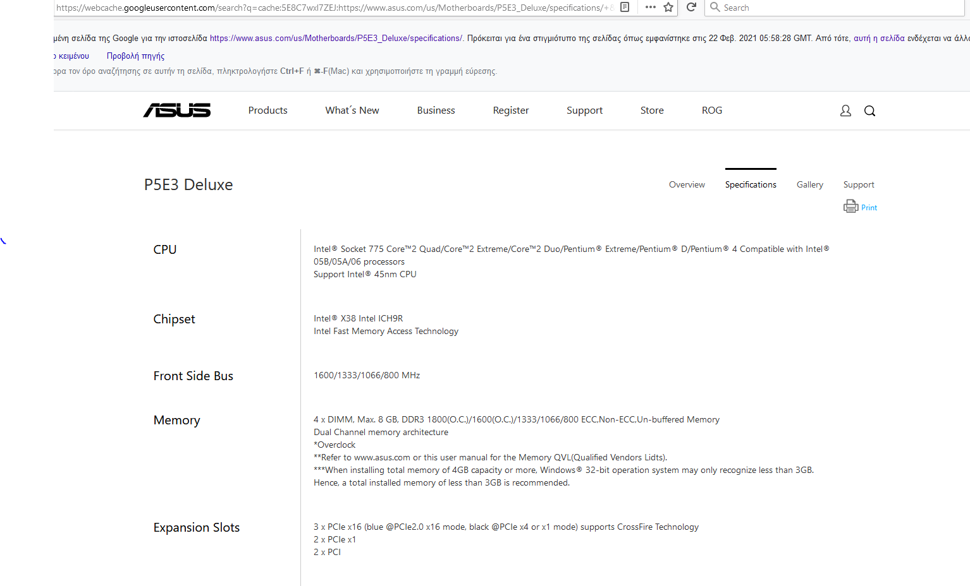Click 'Προβολή πηγής' view source link

[x=135, y=56]
